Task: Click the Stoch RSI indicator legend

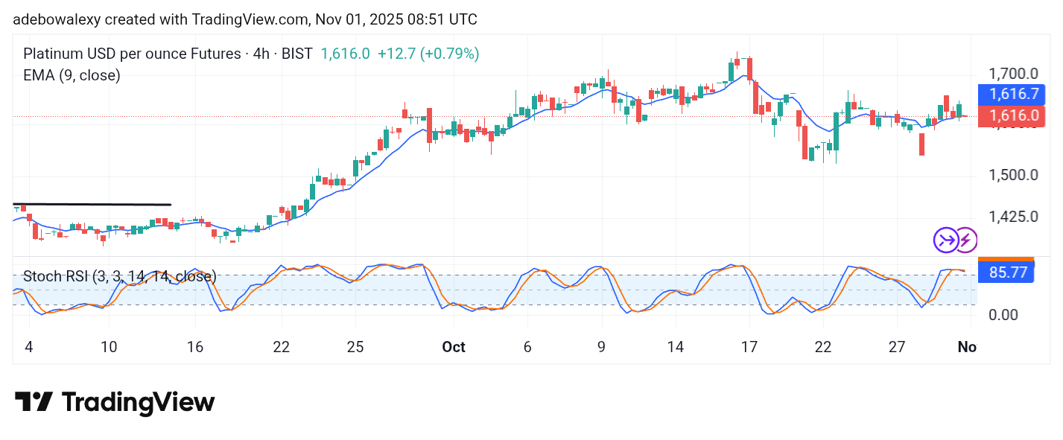Action: tap(119, 276)
